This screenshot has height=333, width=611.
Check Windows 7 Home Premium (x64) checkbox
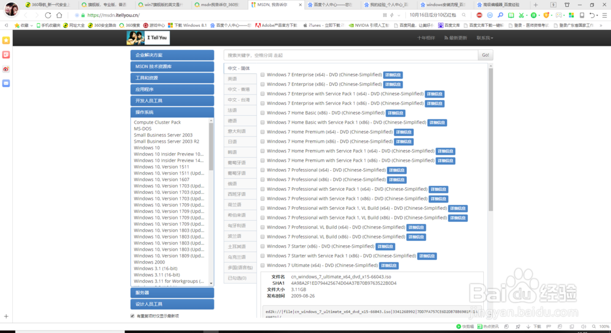[263, 132]
